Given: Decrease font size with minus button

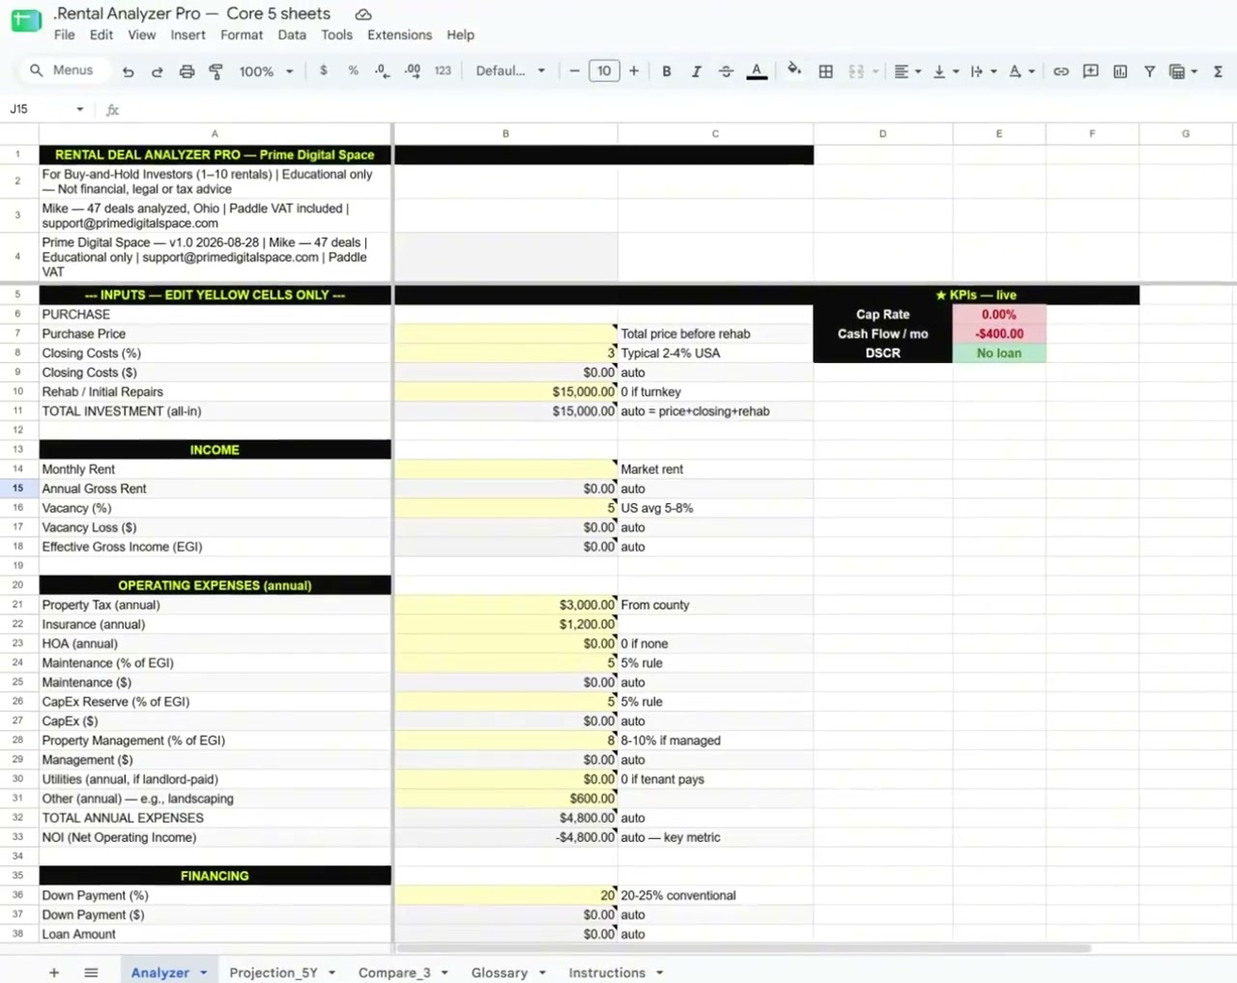Looking at the screenshot, I should (574, 70).
